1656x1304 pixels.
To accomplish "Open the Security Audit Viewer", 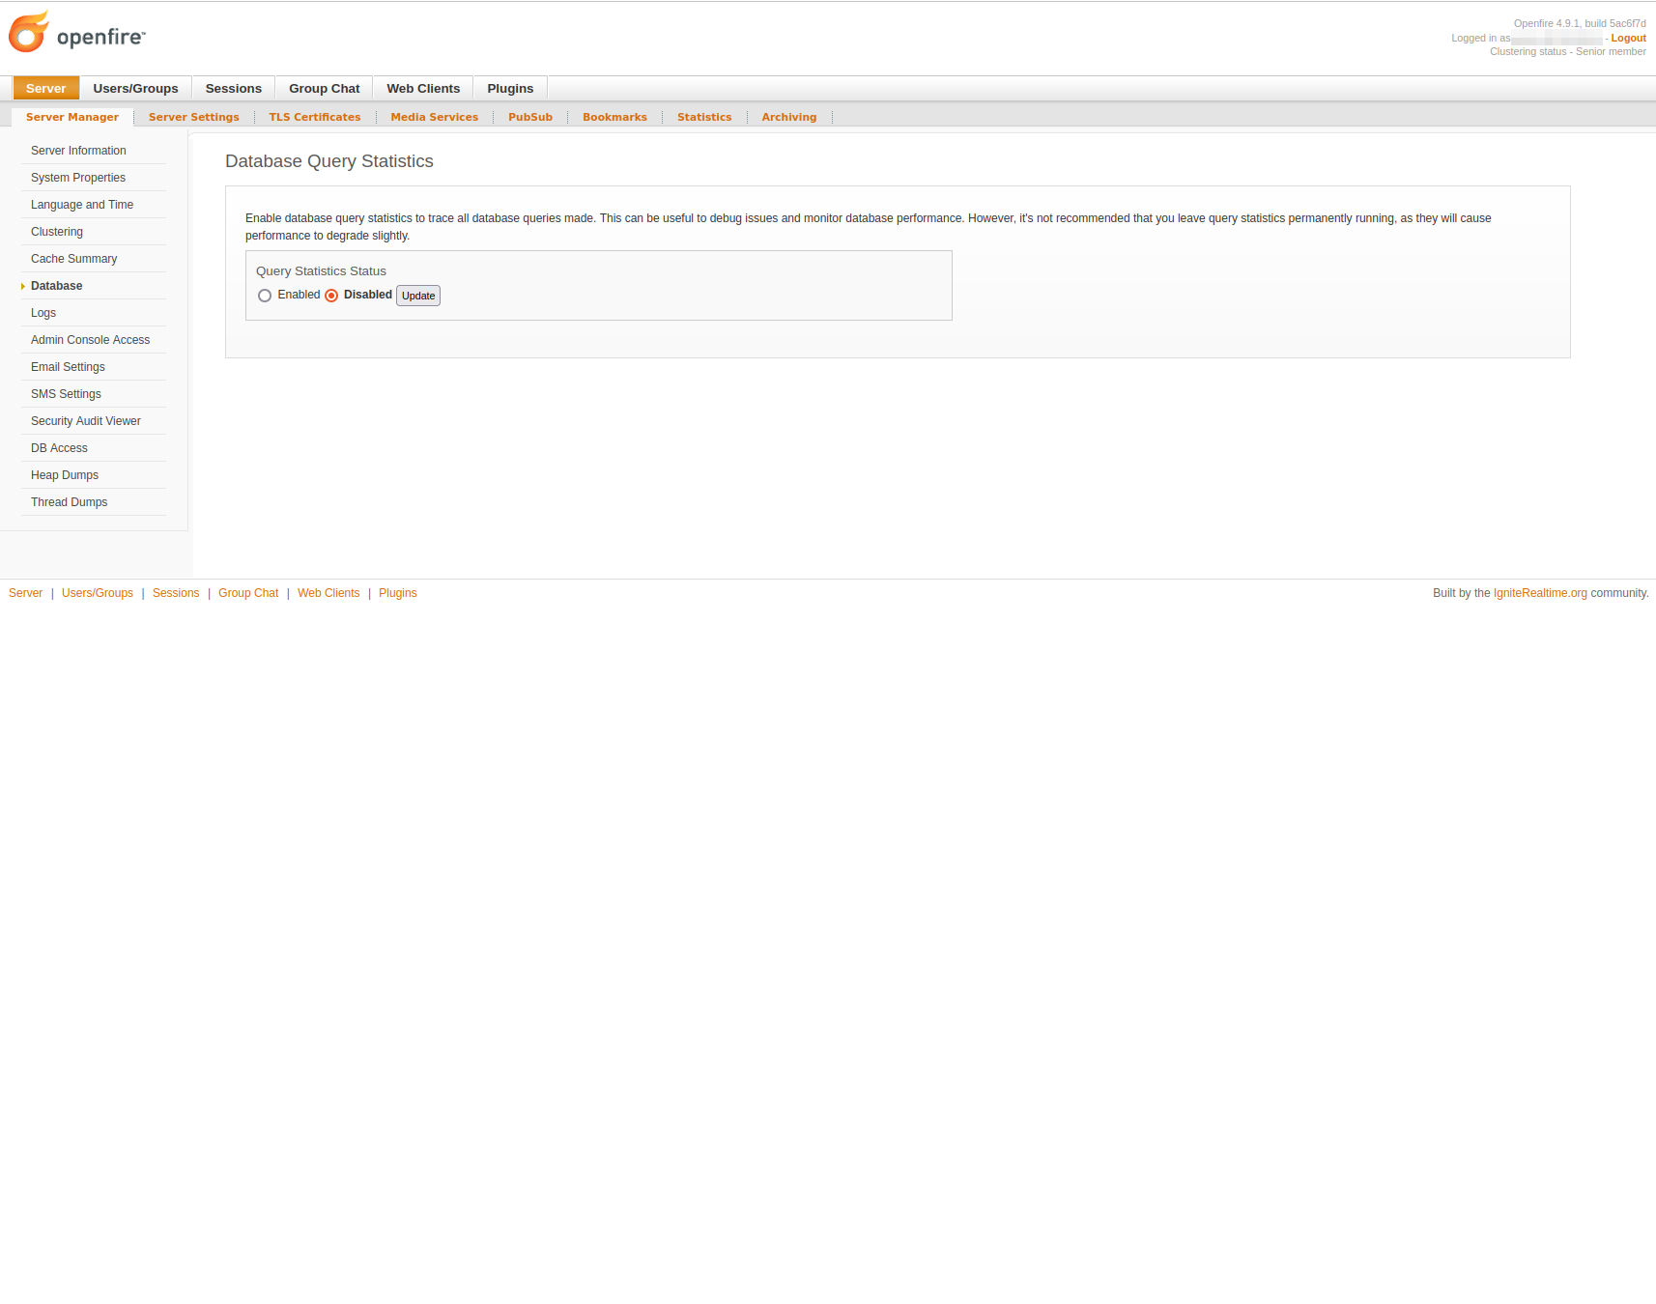I will [x=85, y=421].
